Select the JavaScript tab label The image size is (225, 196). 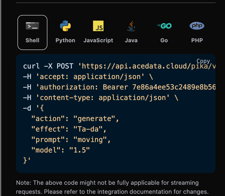98,40
